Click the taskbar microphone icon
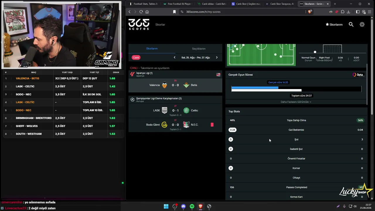Image resolution: width=375 pixels, height=211 pixels. coord(344,206)
